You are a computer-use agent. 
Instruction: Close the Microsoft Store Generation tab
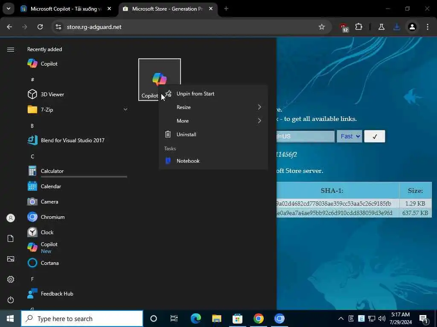pyautogui.click(x=211, y=9)
